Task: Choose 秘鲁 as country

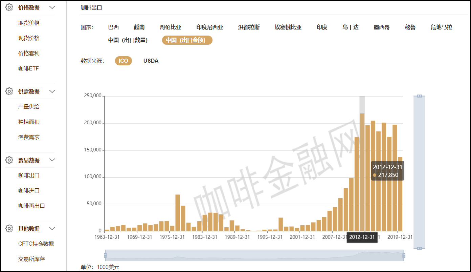Action: coord(410,27)
